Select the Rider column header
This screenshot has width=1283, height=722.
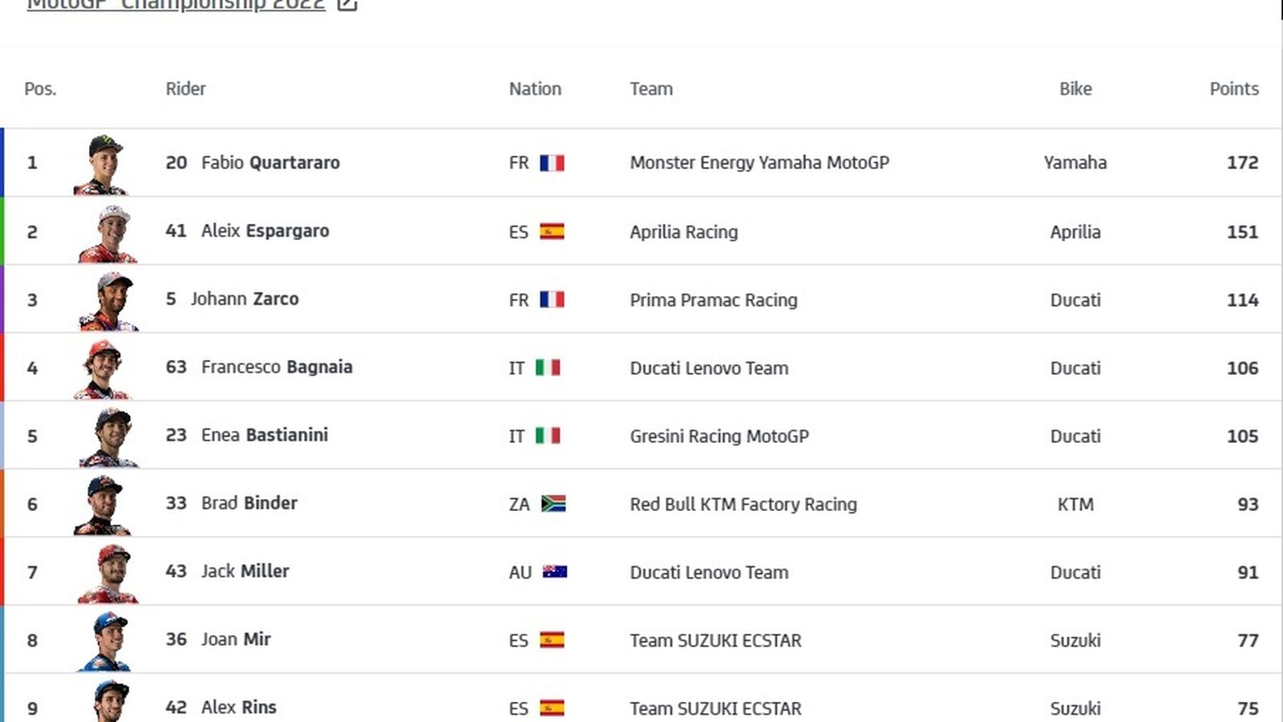coord(185,89)
